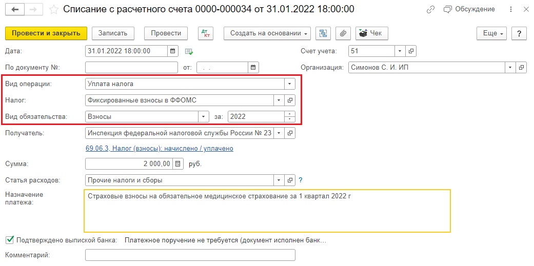Go forward with the right arrow button
Image resolution: width=534 pixels, height=266 pixels.
coord(33,10)
